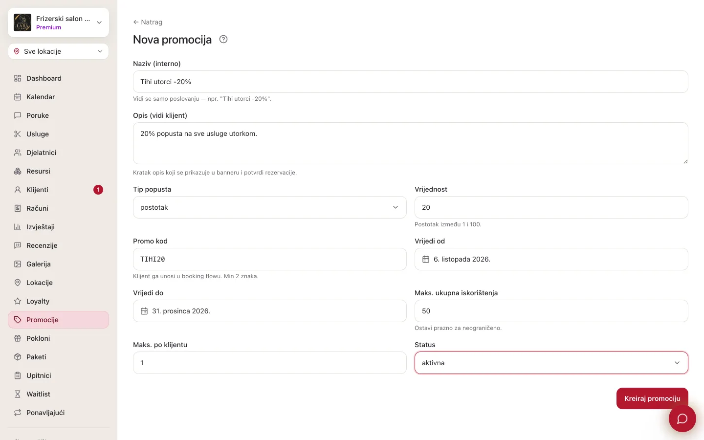
Task: Click the Maks. po klijentu field
Action: pyautogui.click(x=270, y=363)
